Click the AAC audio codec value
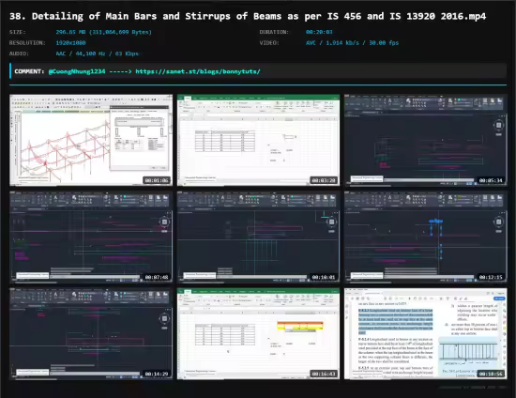 pyautogui.click(x=97, y=54)
